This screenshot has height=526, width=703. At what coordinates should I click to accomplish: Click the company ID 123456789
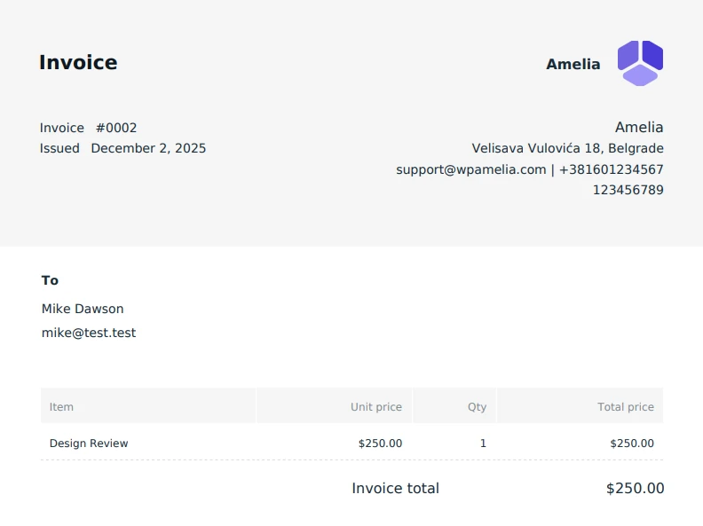(628, 190)
